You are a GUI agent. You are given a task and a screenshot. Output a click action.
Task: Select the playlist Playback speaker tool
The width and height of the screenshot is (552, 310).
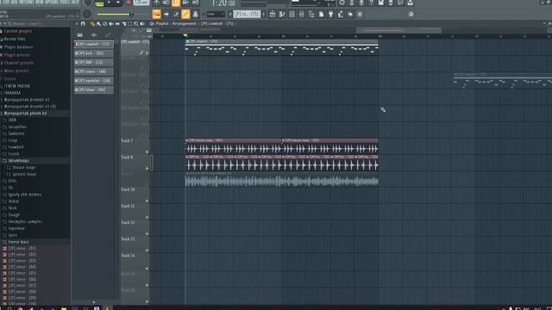click(142, 24)
